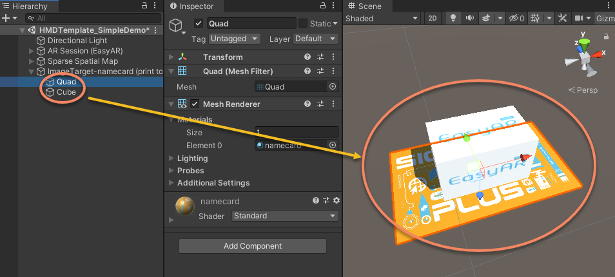Open Transform presets icon
This screenshot has height=277, width=615.
coord(320,57)
